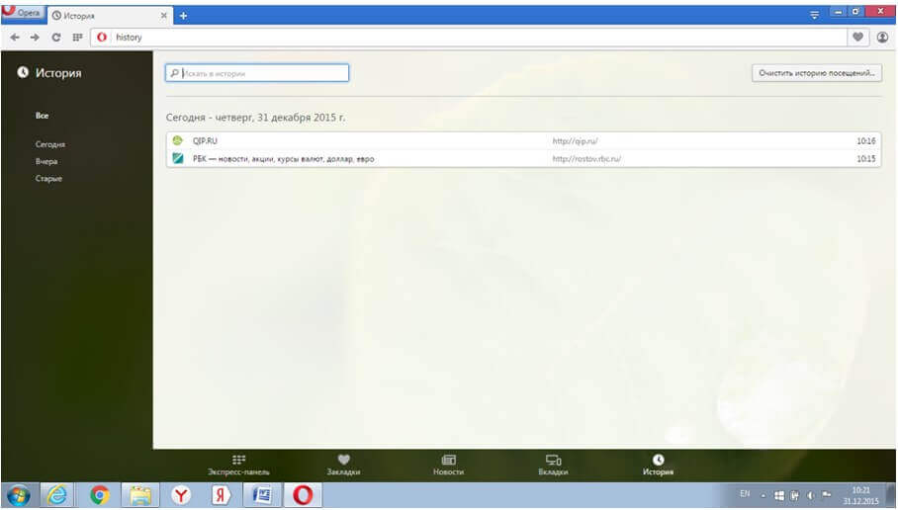Click the heart bookmark icon in address bar
This screenshot has height=510, width=898.
[857, 38]
